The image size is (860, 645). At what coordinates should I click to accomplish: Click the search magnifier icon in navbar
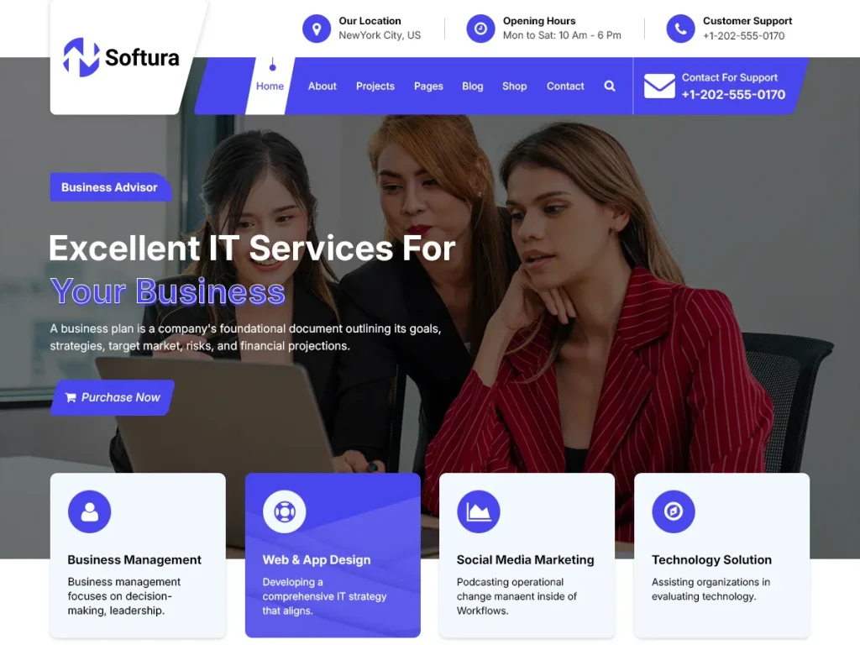[610, 87]
